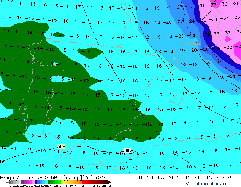Viewport: 241px width, 187px height.
Task: Click the -29 temperature value
Action: [216, 48]
